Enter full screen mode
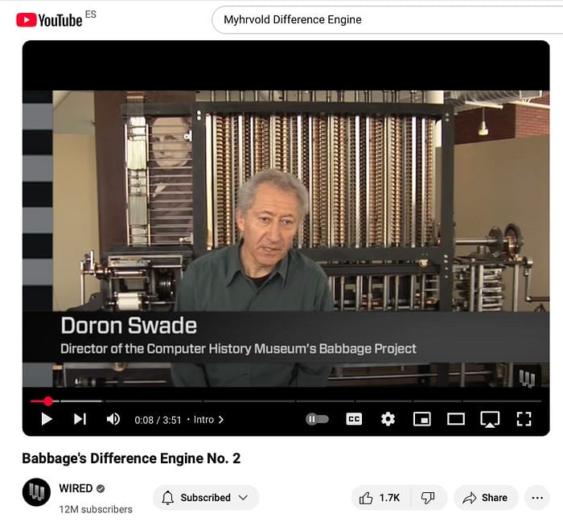Viewport: 563px width, 522px height. pyautogui.click(x=524, y=419)
